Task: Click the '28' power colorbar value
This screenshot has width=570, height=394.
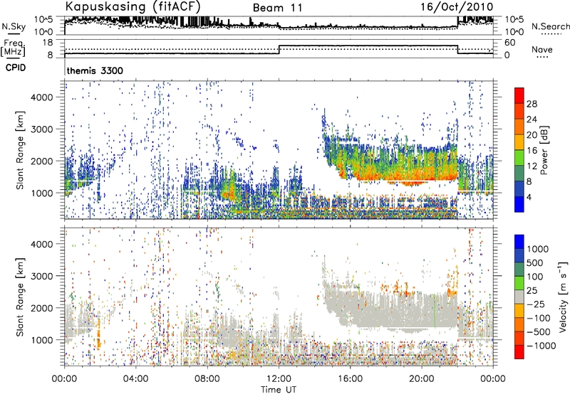Action: point(532,104)
